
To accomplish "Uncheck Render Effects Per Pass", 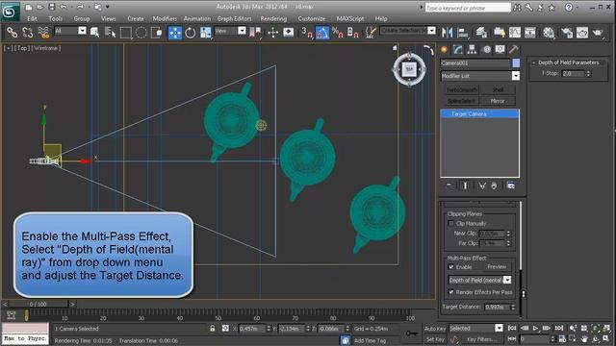I will pyautogui.click(x=451, y=292).
